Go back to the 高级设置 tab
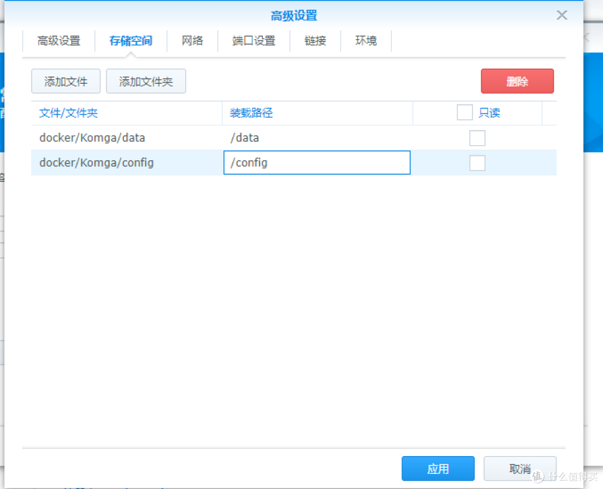This screenshot has height=489, width=603. (x=59, y=40)
